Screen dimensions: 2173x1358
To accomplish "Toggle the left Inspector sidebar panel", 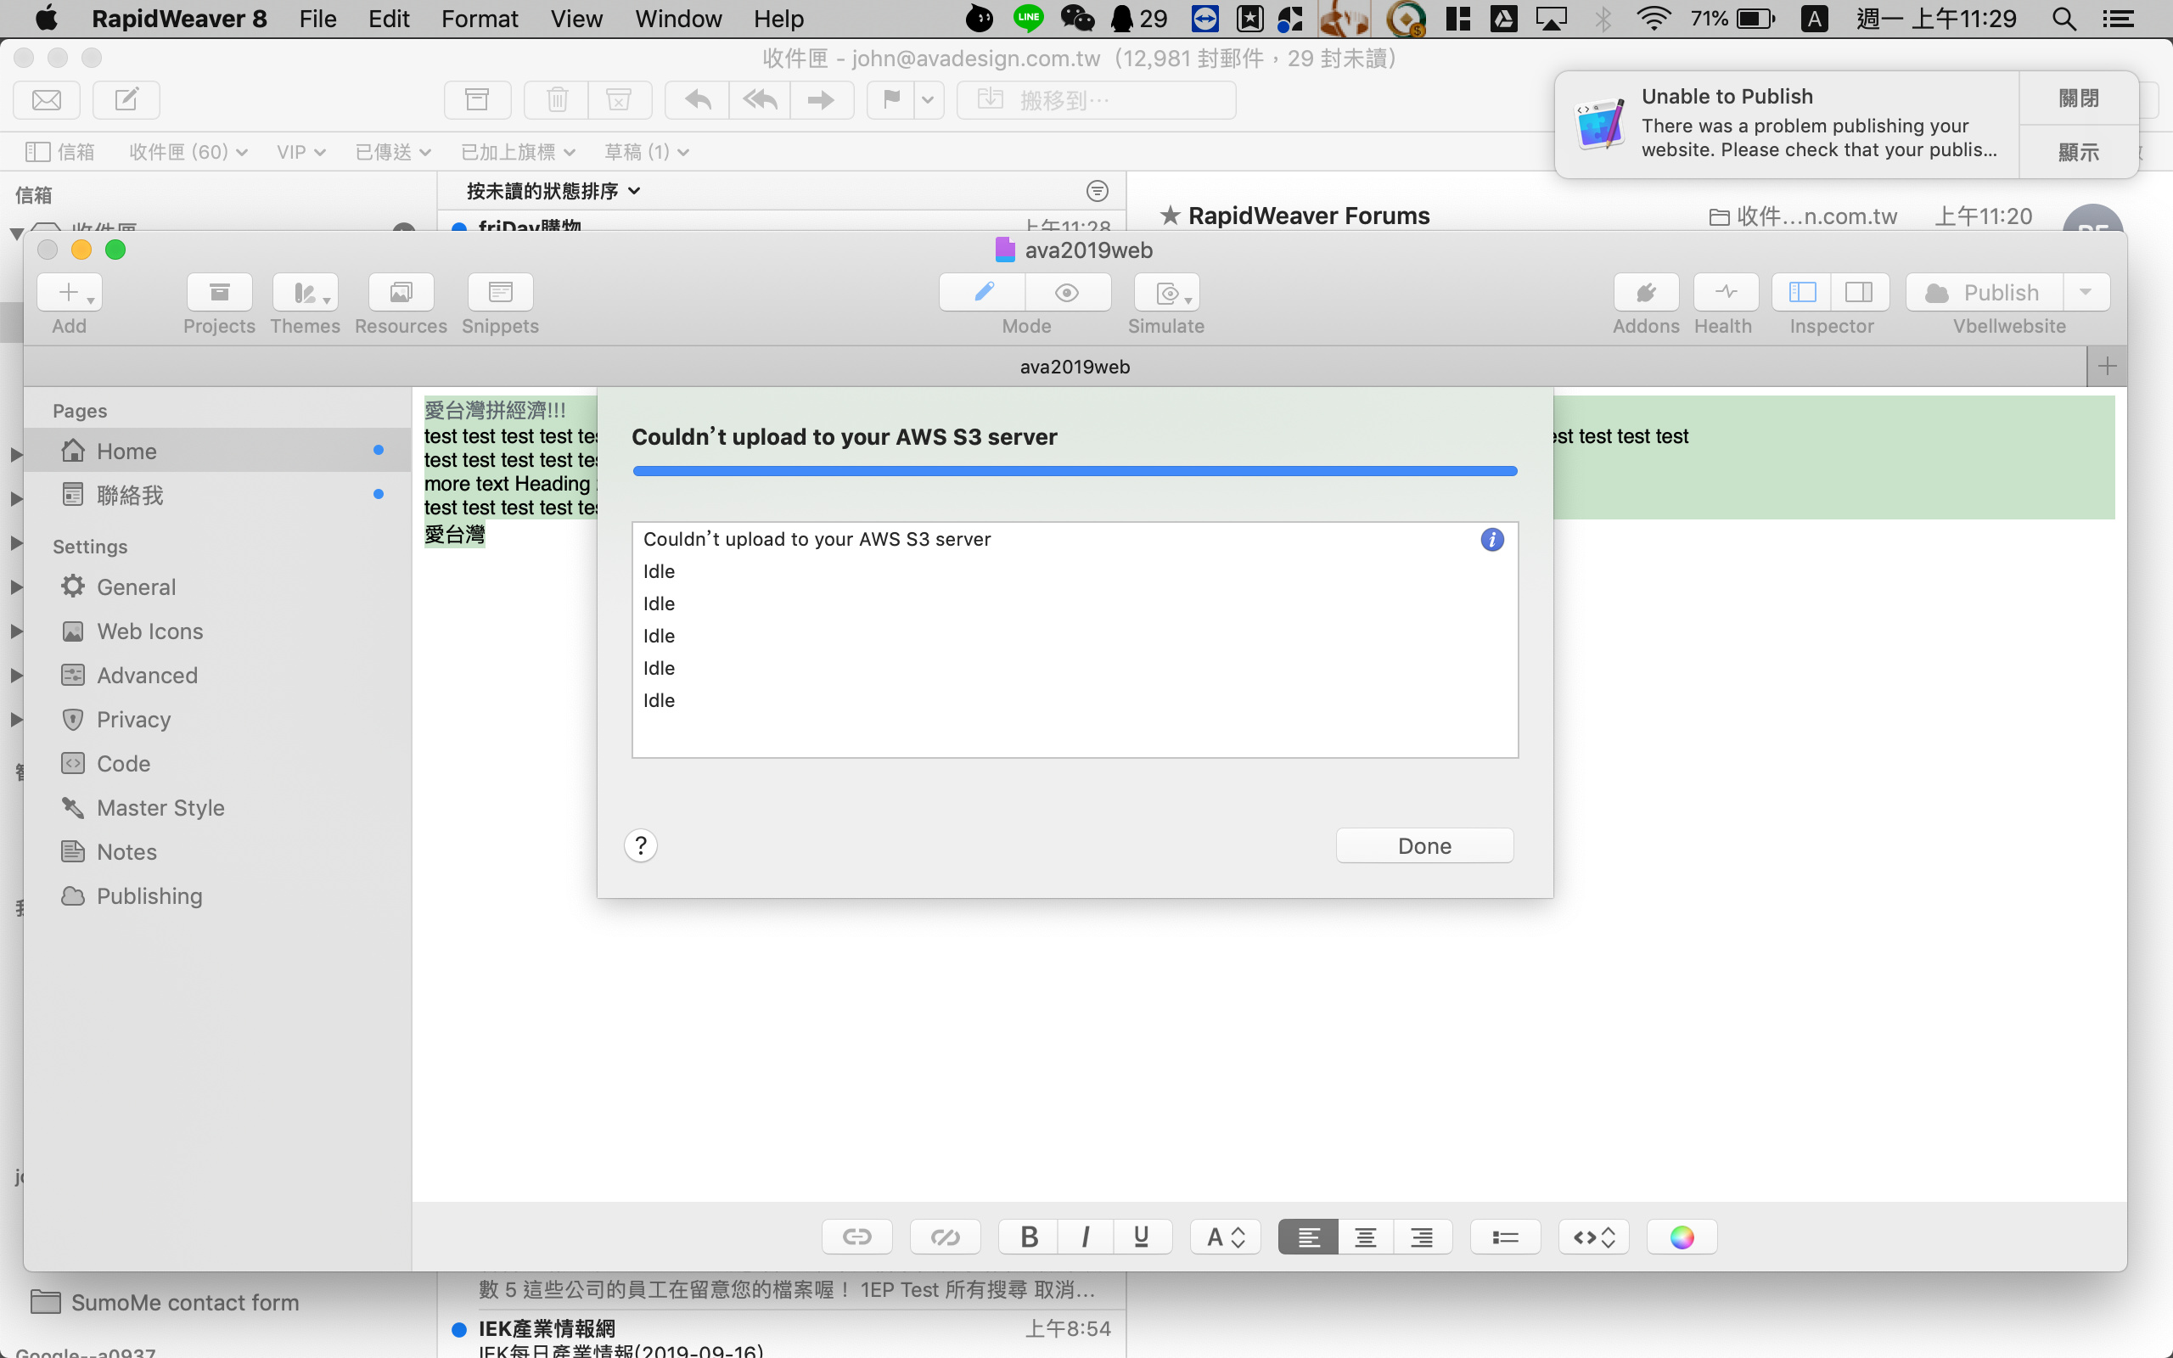I will pyautogui.click(x=1802, y=292).
